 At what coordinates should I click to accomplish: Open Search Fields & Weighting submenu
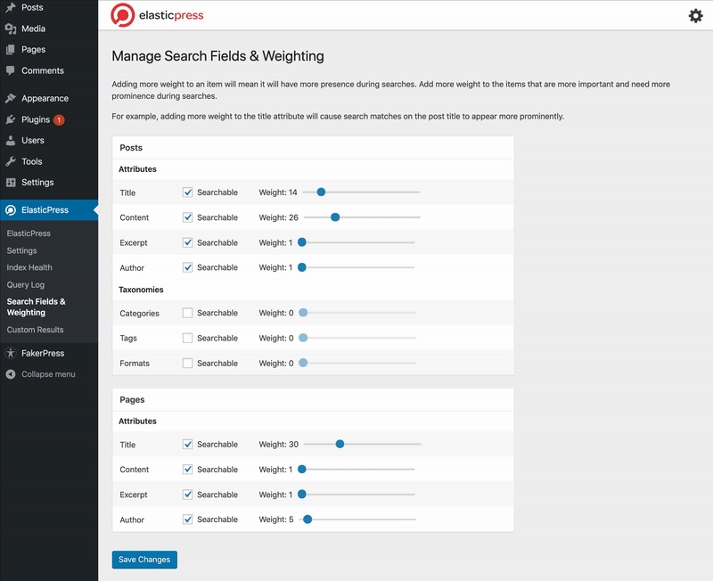point(36,307)
